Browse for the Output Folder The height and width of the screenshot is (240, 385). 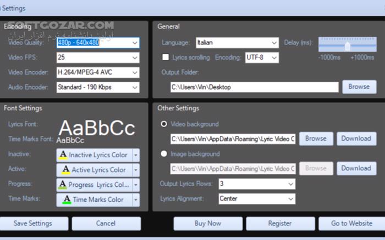(359, 87)
